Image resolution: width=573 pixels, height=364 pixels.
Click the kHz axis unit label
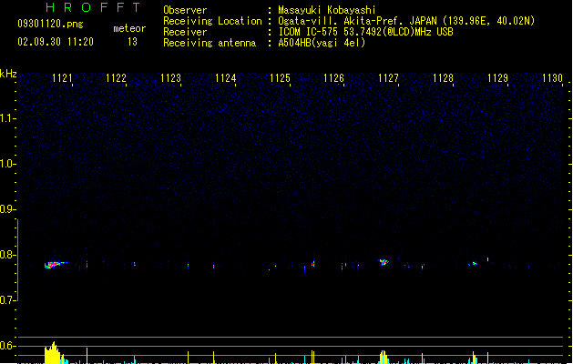pos(8,74)
